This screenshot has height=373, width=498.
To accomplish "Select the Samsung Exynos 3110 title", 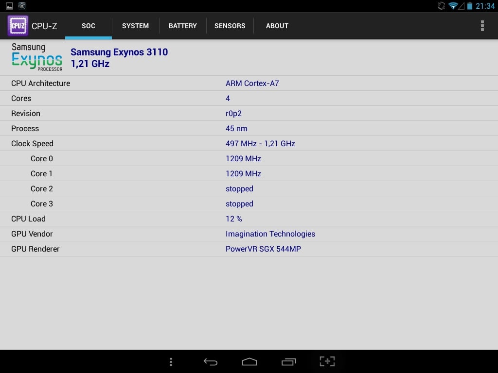I will click(119, 52).
